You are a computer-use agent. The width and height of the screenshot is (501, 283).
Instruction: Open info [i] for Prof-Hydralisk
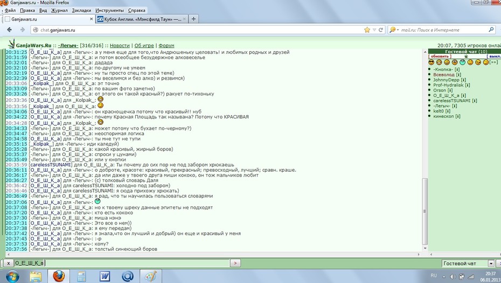(468, 85)
